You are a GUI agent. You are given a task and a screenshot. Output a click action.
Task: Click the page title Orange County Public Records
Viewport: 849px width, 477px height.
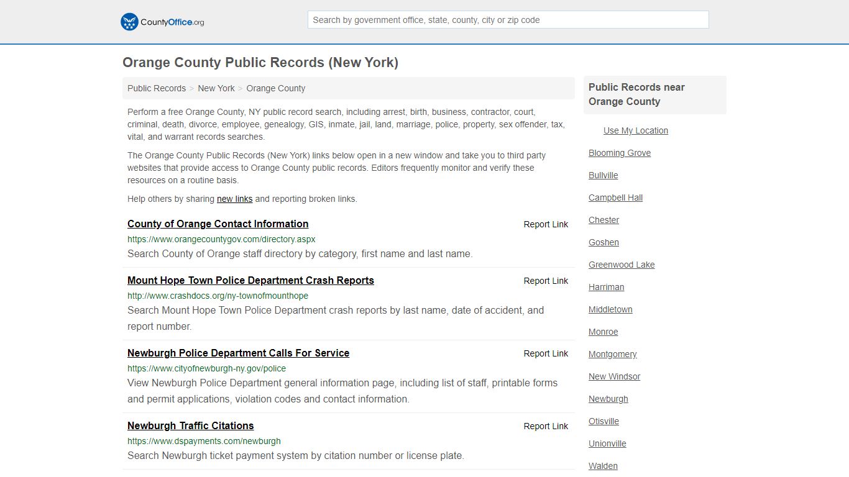click(x=260, y=63)
